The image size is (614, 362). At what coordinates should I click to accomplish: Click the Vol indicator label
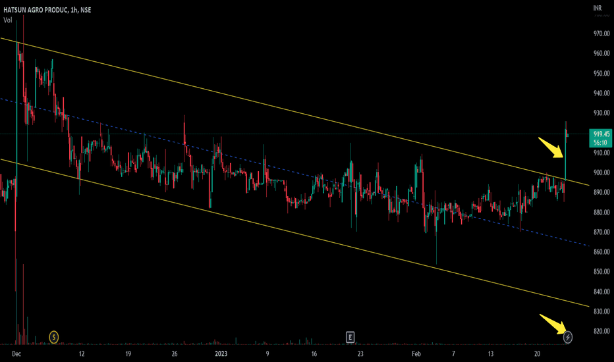click(8, 20)
